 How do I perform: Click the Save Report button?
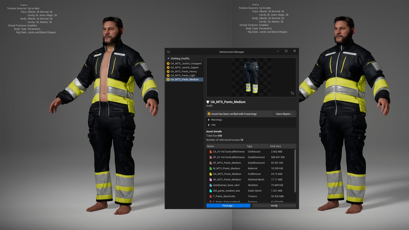pyautogui.click(x=284, y=114)
